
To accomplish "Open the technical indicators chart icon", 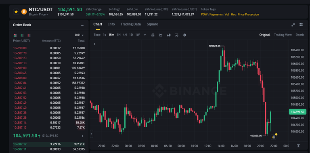I will tap(161, 35).
